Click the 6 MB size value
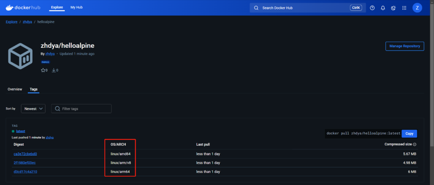 [x=411, y=171]
